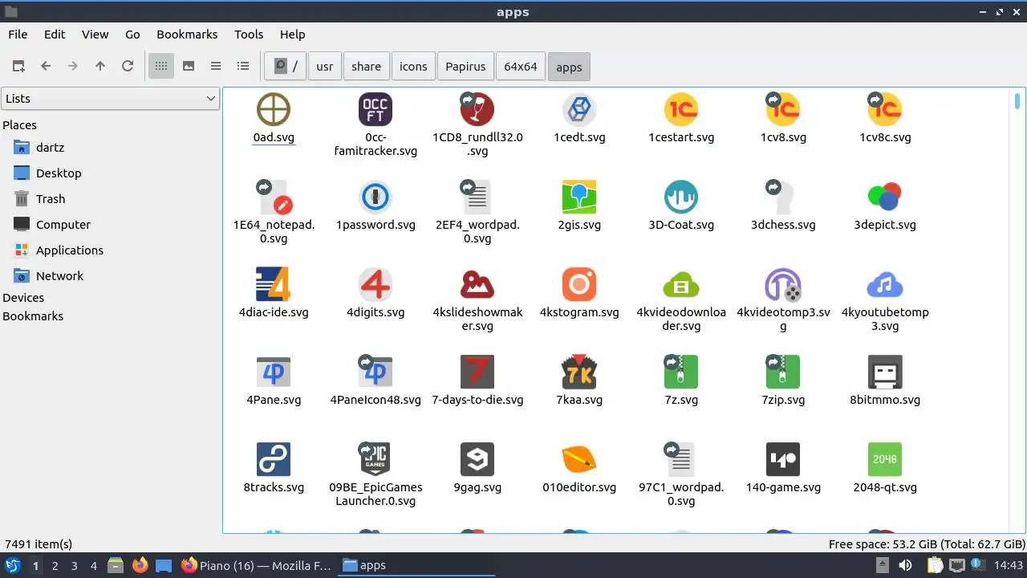Navigate to icons in path bar

pos(413,67)
